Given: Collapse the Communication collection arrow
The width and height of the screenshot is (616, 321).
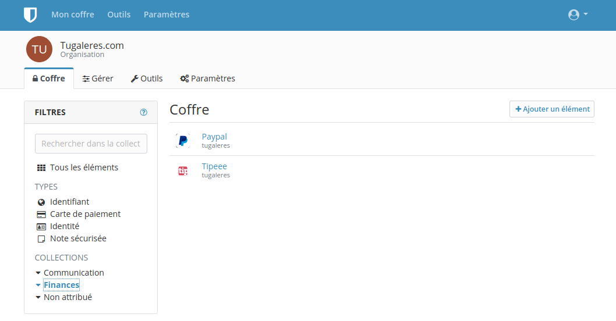Looking at the screenshot, I should [x=38, y=273].
